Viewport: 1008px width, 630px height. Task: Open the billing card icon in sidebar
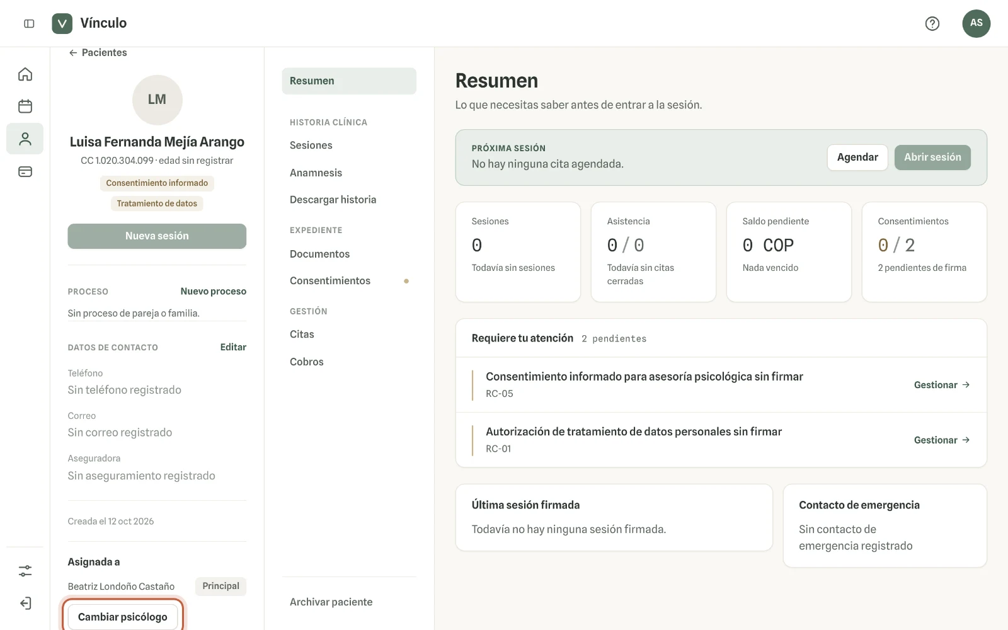click(x=25, y=171)
